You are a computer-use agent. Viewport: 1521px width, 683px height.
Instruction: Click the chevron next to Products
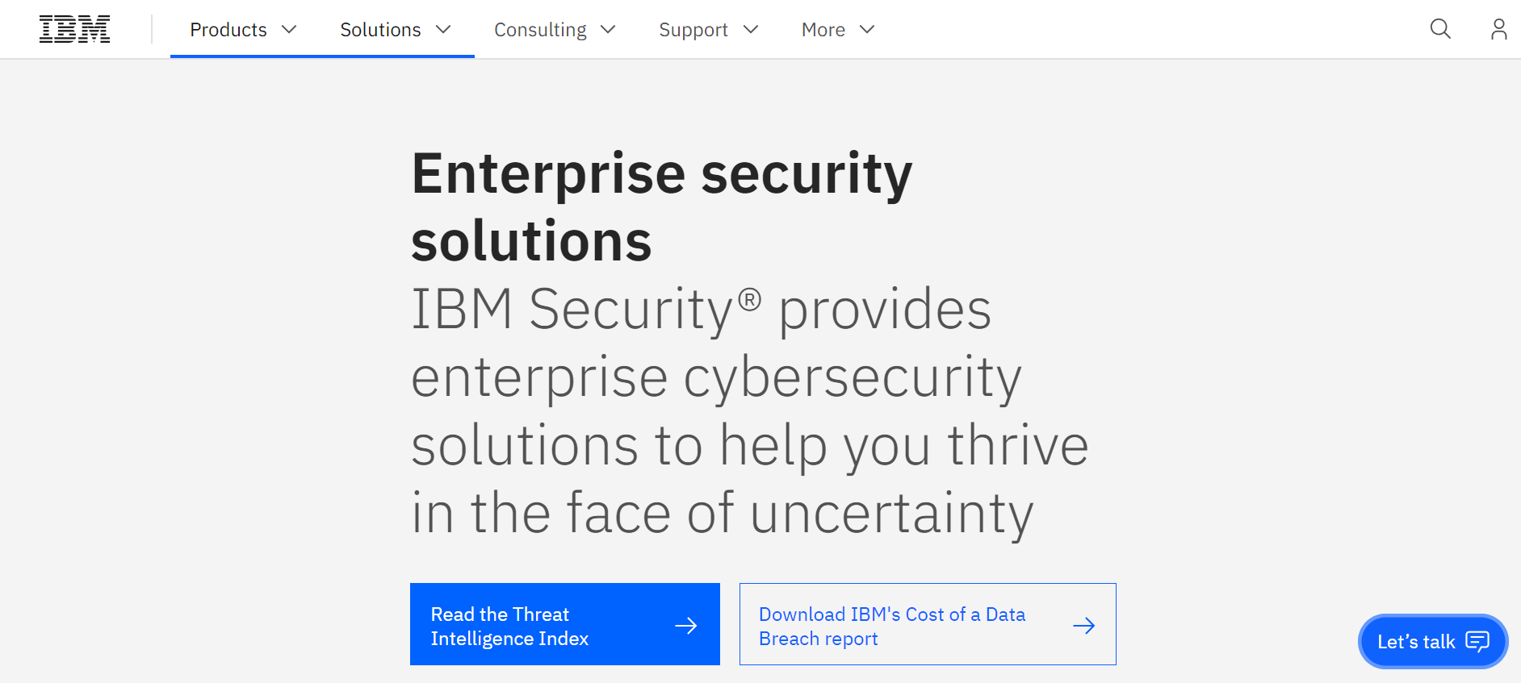tap(289, 30)
